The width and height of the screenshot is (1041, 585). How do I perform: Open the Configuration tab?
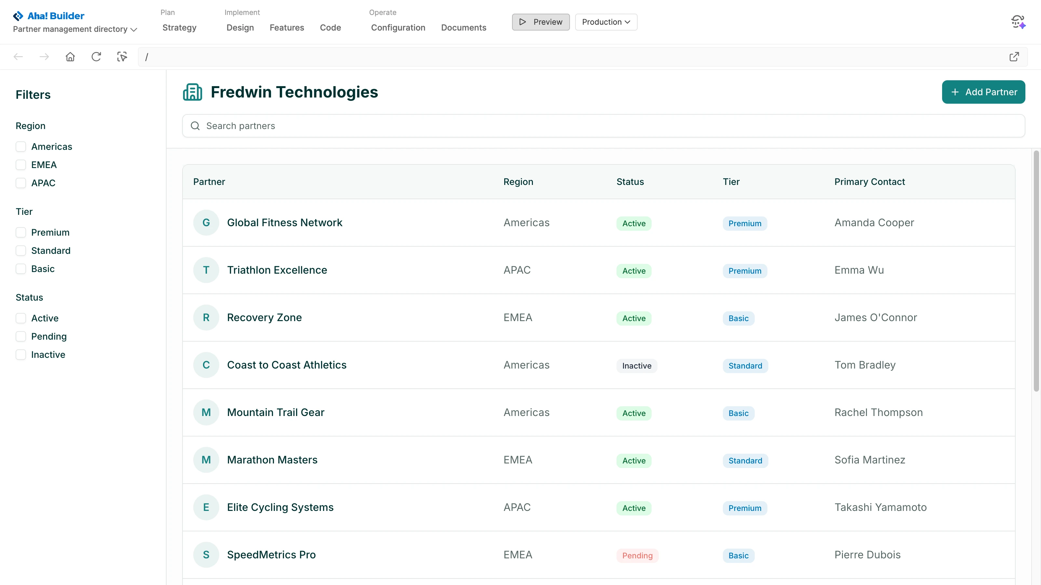(x=398, y=27)
